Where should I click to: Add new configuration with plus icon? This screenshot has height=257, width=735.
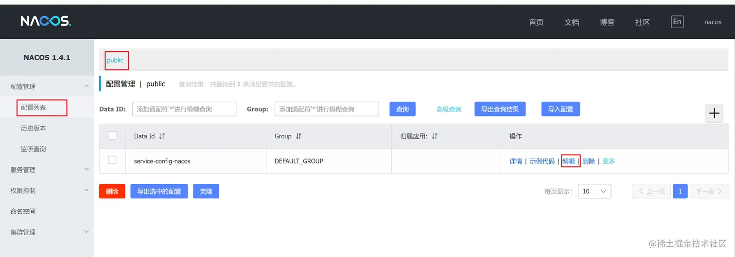(x=714, y=113)
